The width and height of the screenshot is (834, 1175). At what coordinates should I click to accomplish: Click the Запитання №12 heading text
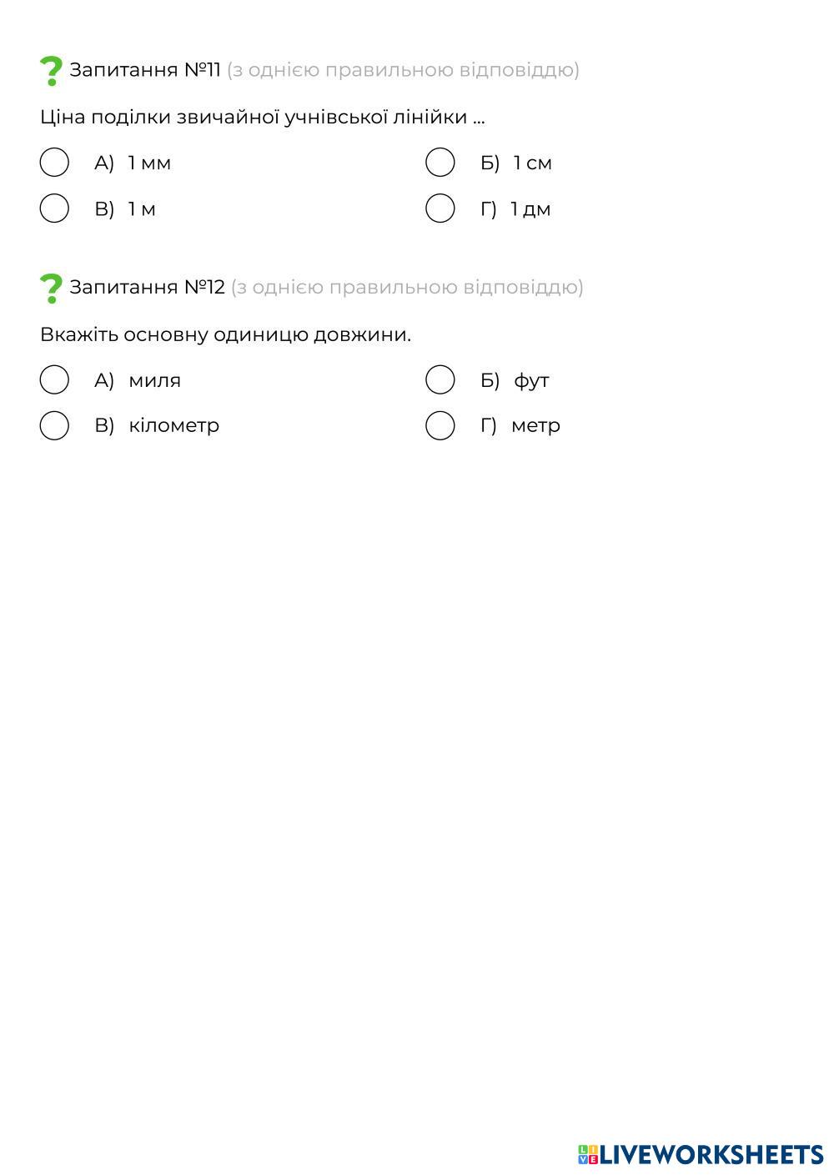point(148,288)
